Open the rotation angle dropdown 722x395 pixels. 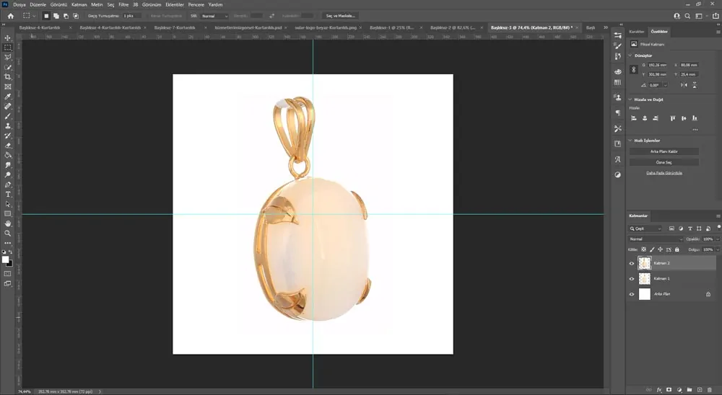(x=666, y=85)
